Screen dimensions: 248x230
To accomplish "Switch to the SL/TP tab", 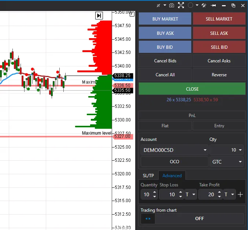I will pos(148,175).
